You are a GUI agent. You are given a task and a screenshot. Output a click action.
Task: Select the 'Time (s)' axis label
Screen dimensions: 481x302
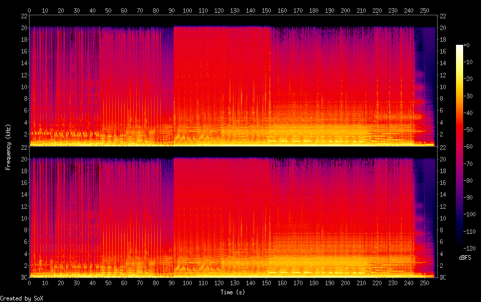tap(233, 292)
